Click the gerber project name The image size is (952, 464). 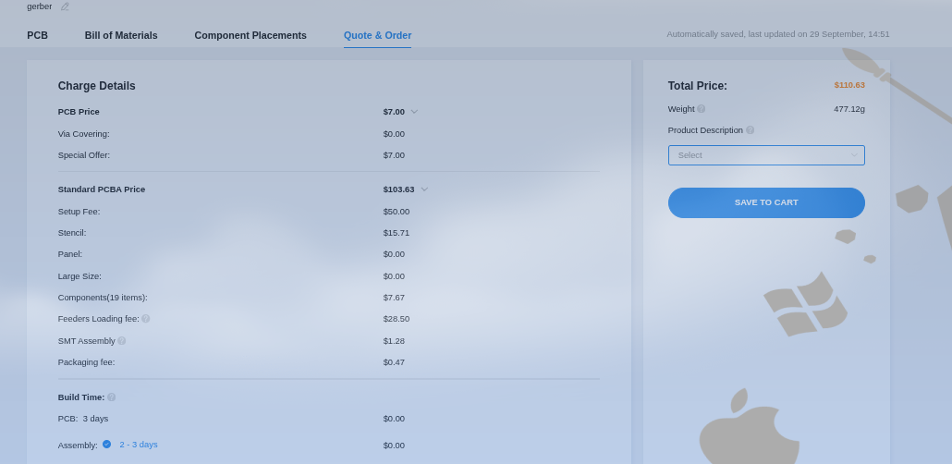click(40, 6)
